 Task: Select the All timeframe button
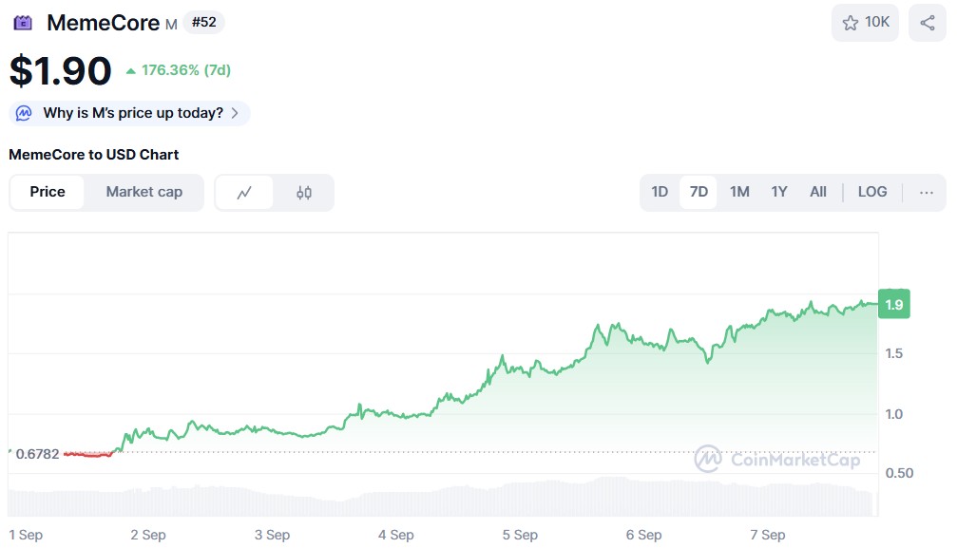(x=818, y=192)
